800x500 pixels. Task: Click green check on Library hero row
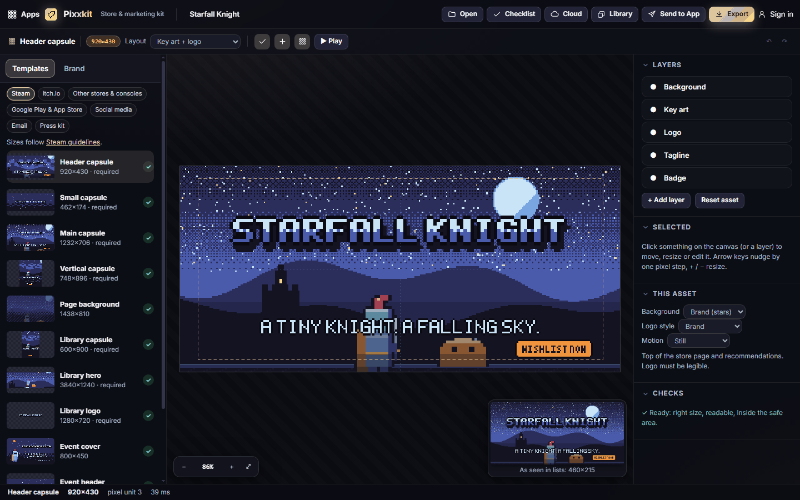tap(148, 380)
